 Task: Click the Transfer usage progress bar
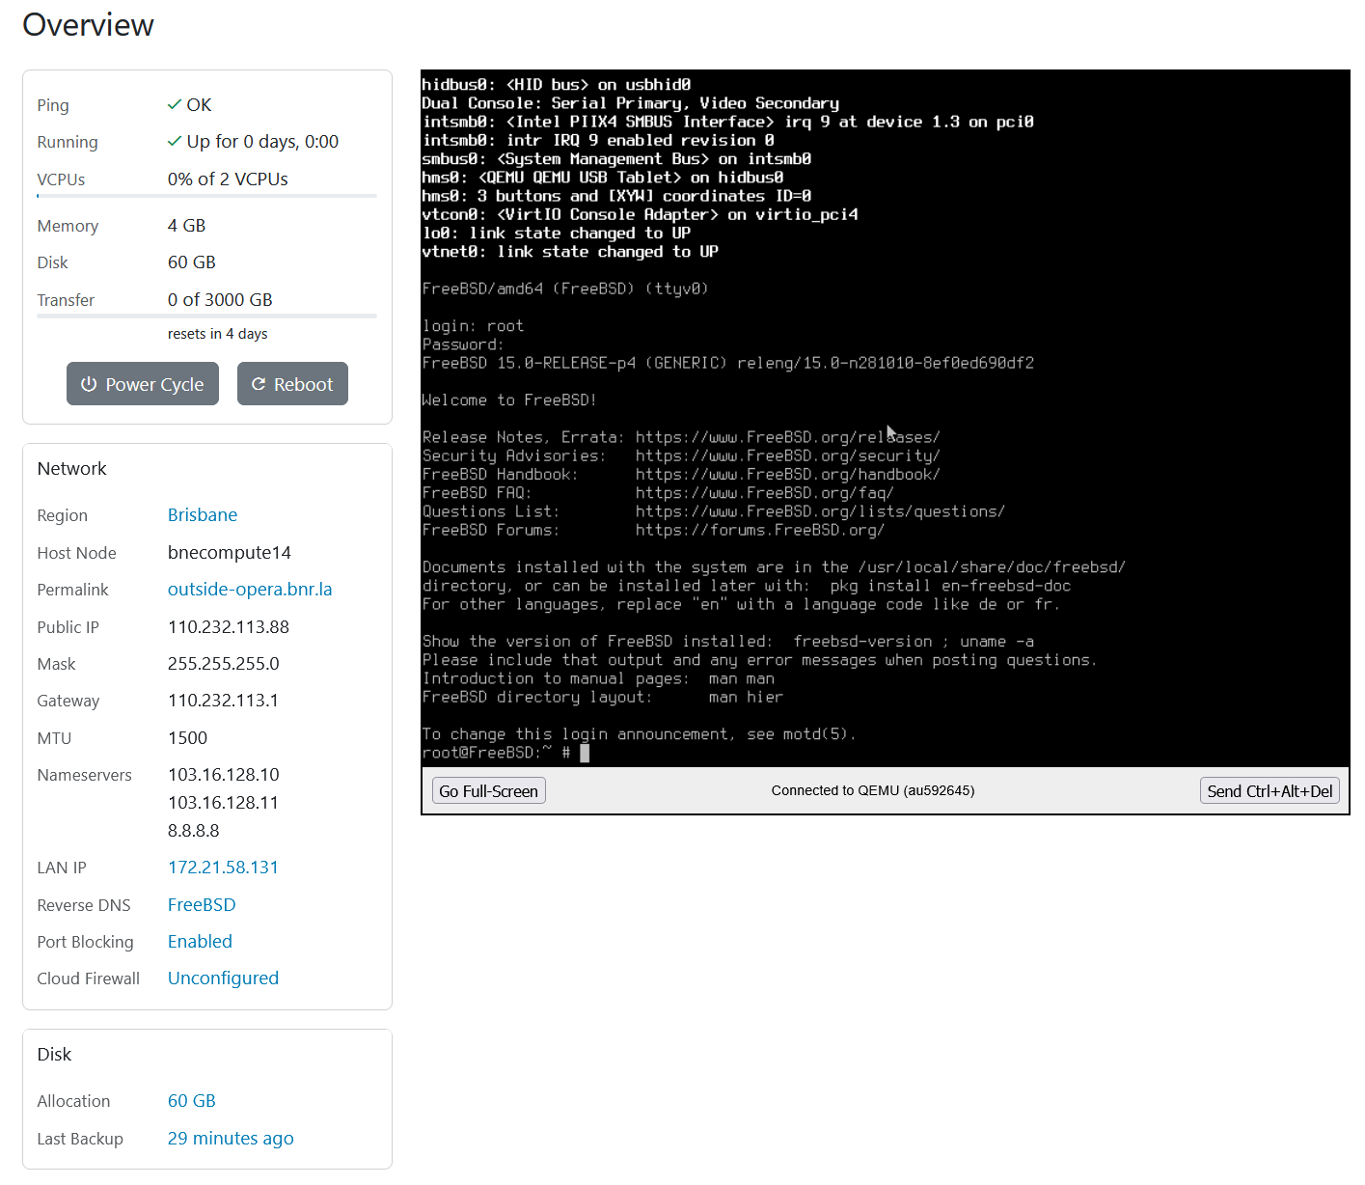click(x=206, y=316)
